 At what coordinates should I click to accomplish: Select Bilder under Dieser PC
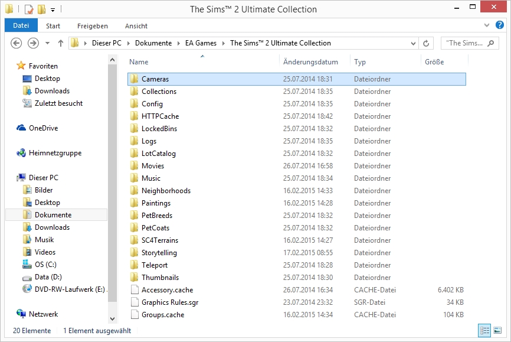(44, 190)
